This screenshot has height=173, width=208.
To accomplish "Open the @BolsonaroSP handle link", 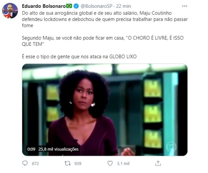I will [97, 6].
